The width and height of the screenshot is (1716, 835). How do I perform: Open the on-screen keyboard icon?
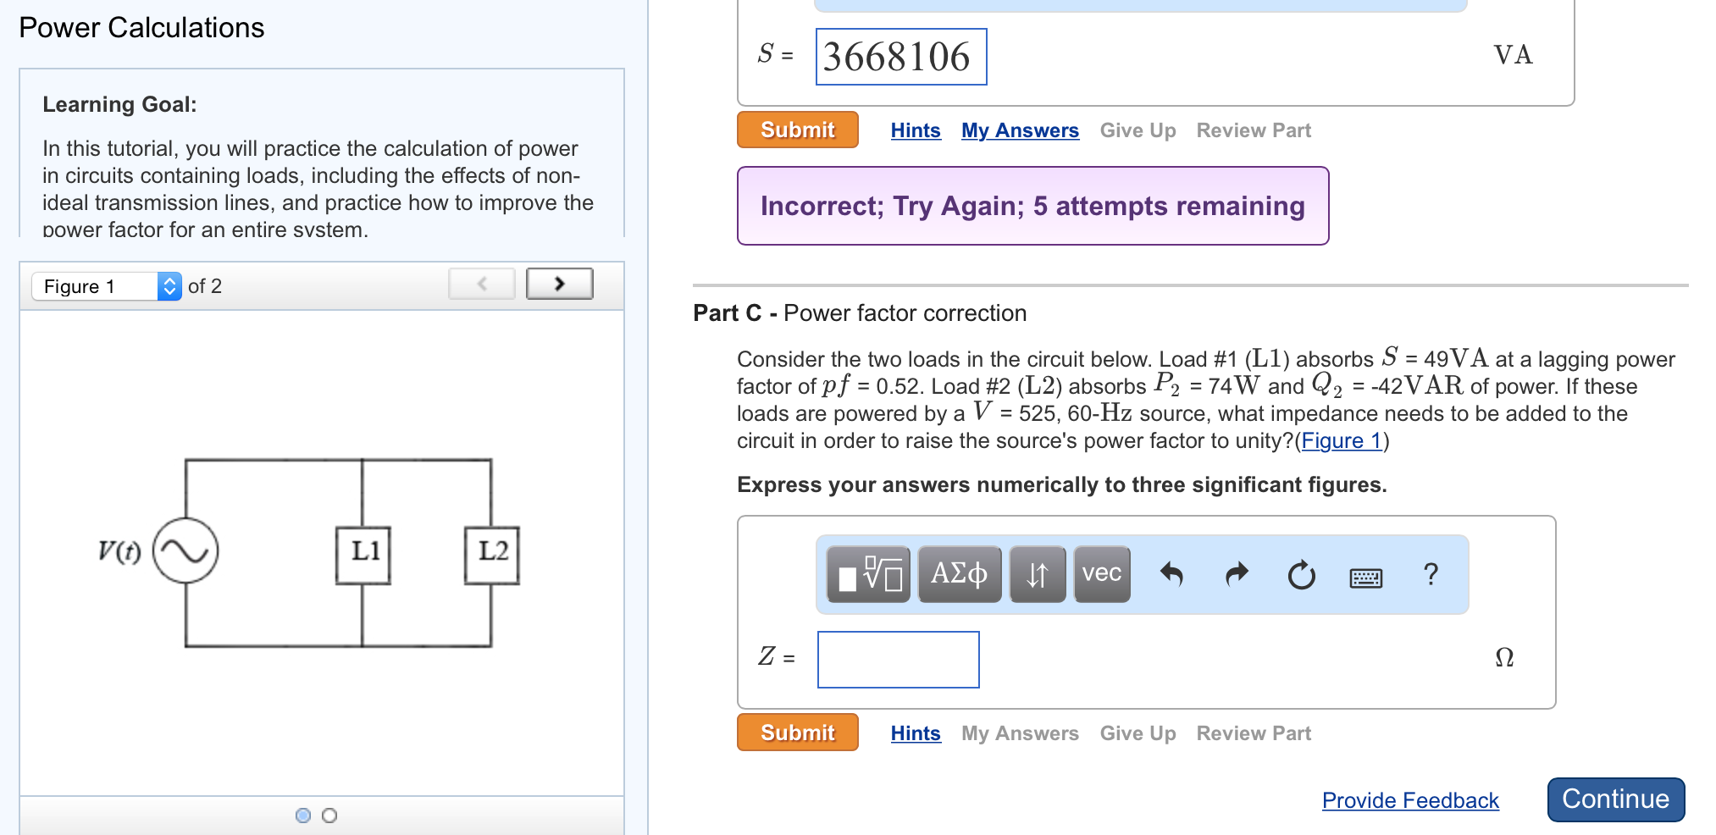coord(1366,578)
